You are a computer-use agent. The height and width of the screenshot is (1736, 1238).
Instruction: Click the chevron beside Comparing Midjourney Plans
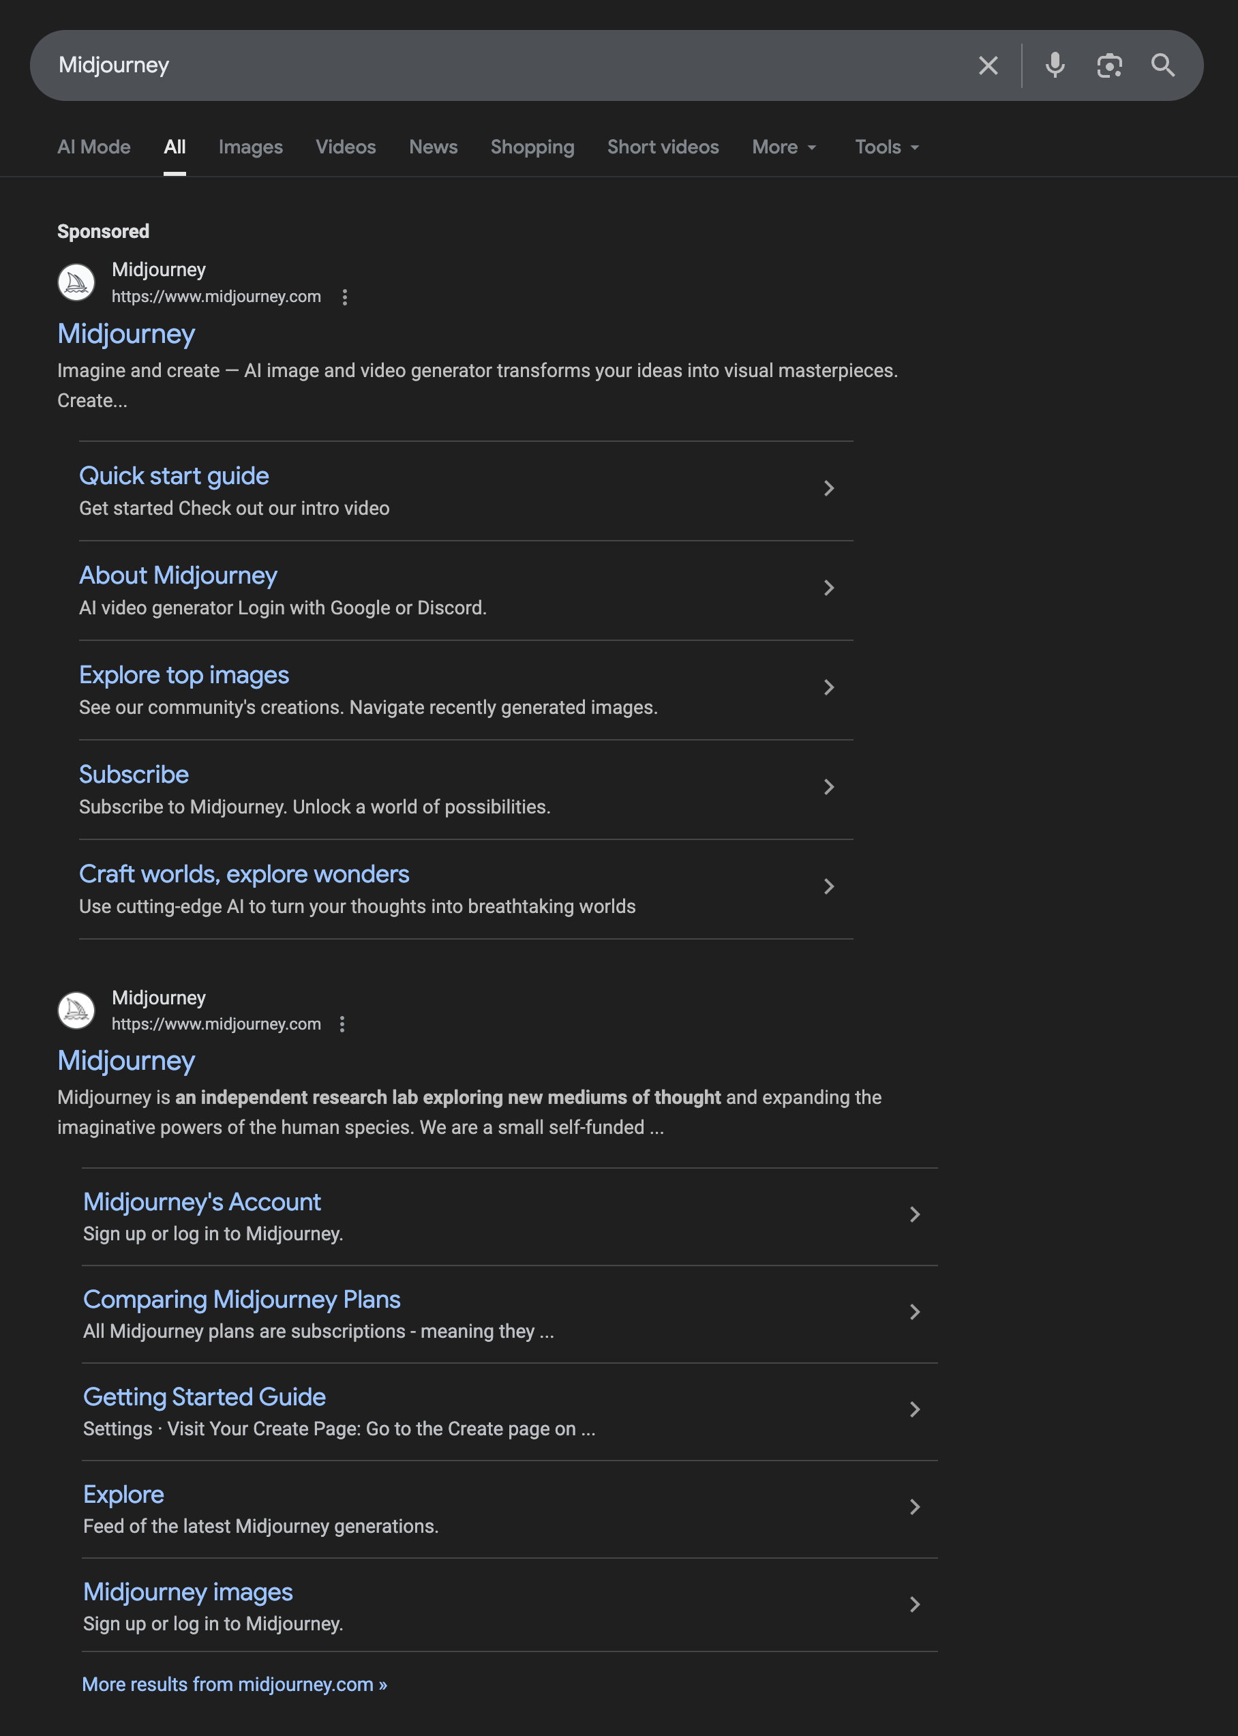915,1312
